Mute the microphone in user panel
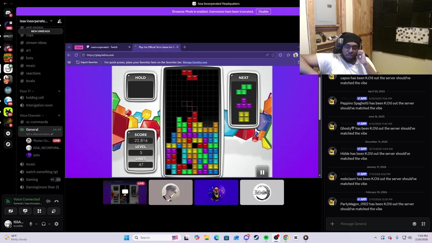Viewport: 432px width, 243px height. click(x=31, y=224)
